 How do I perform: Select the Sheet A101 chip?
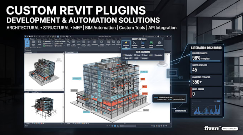[128, 58]
